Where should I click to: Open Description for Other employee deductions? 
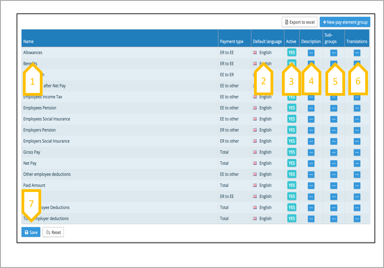[311, 175]
